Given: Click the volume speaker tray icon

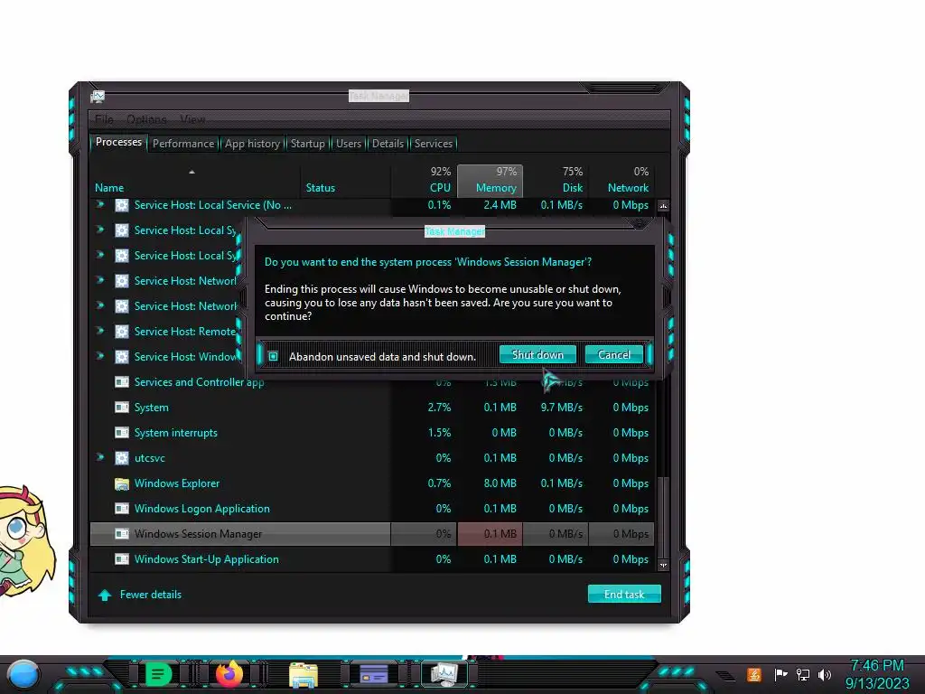Looking at the screenshot, I should pyautogui.click(x=825, y=674).
